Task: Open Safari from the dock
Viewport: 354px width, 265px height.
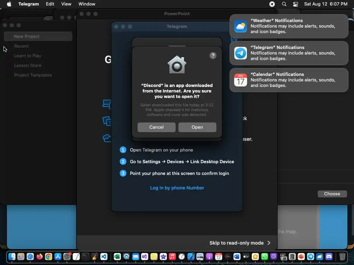Action: [x=30, y=256]
